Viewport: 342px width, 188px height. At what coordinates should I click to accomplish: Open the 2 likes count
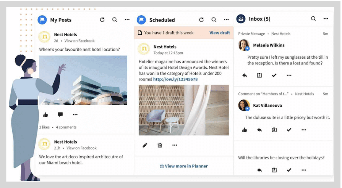point(44,127)
